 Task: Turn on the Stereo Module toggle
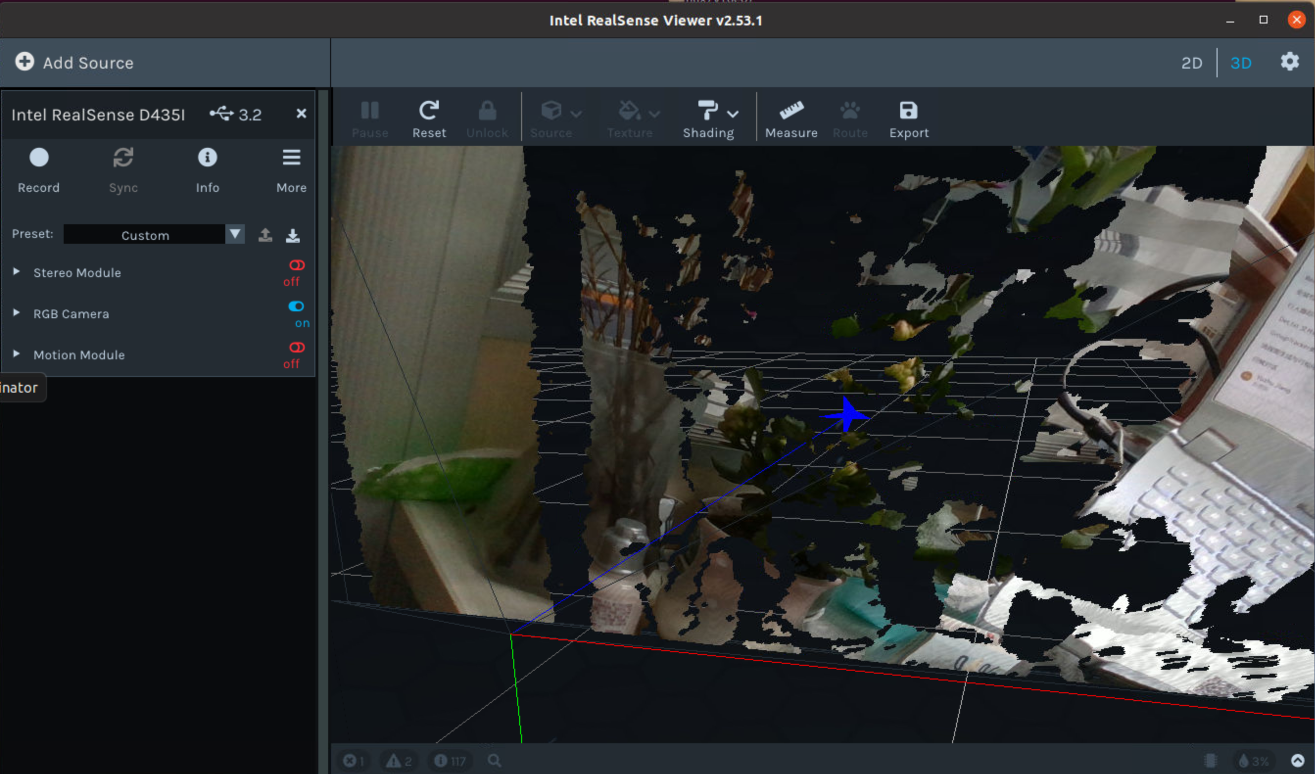(296, 265)
